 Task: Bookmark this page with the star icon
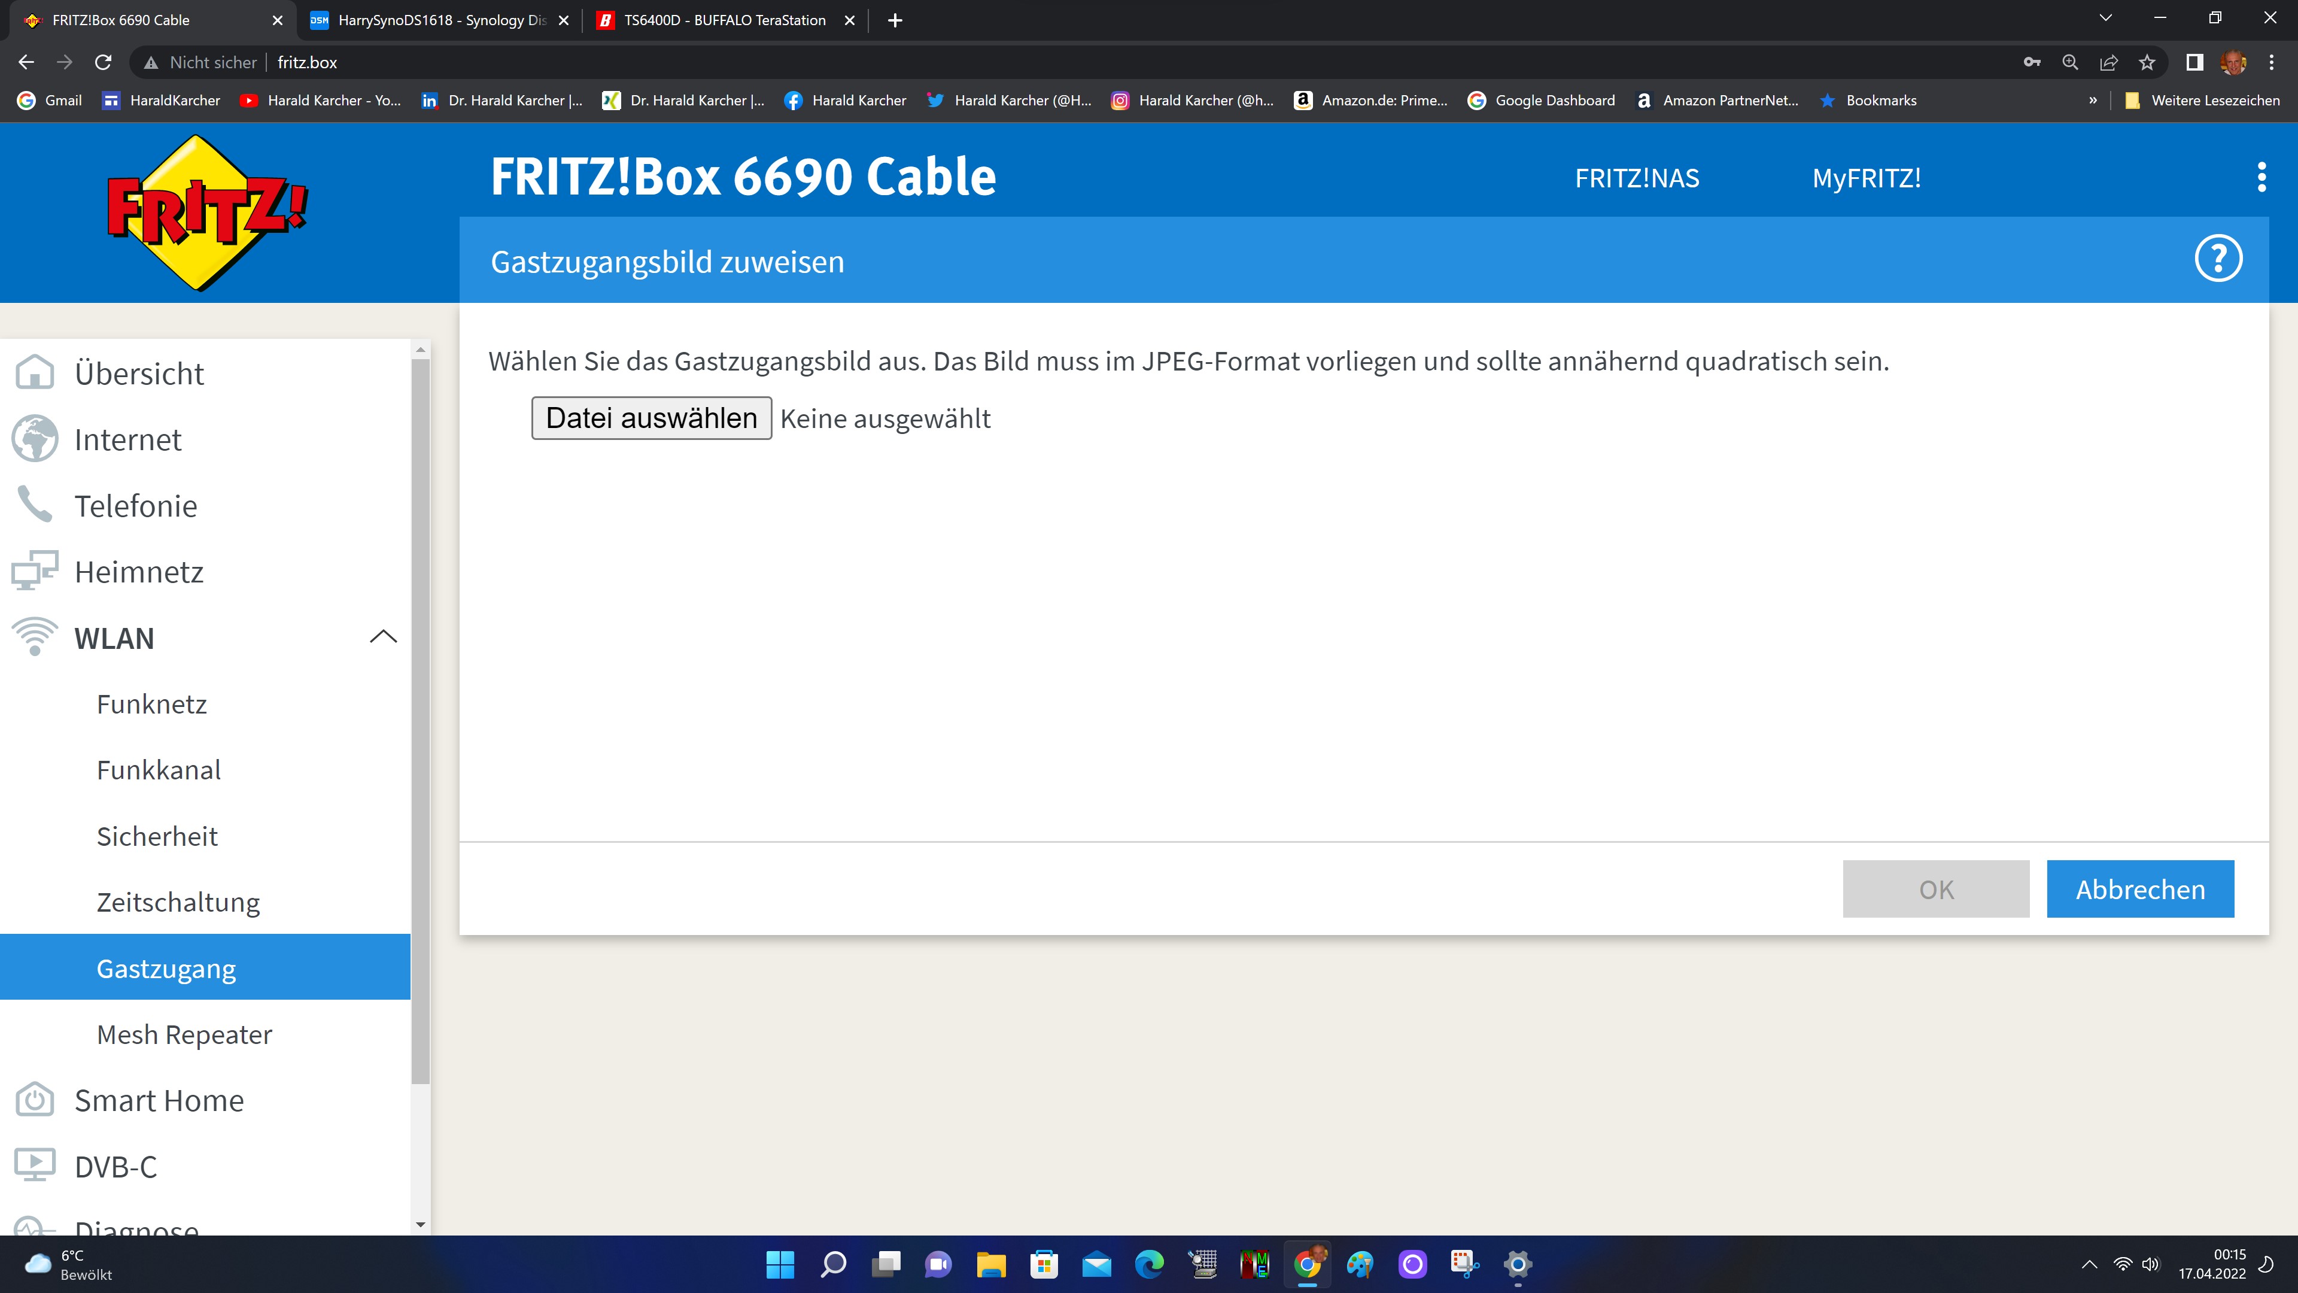click(2147, 62)
